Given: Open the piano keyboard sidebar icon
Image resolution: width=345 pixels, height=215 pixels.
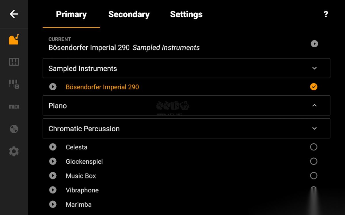Looking at the screenshot, I should click(x=14, y=62).
